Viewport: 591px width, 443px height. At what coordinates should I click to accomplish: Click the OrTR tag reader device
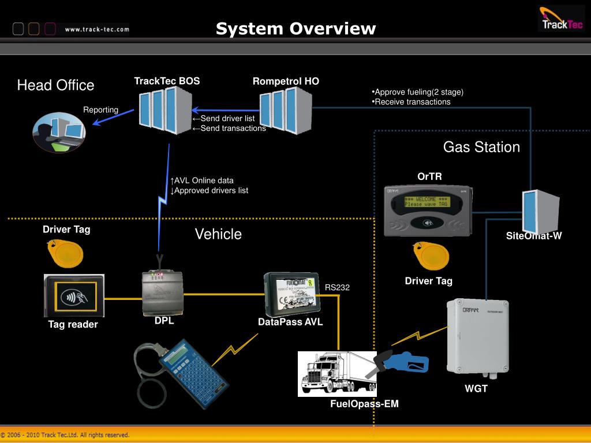[x=428, y=211]
